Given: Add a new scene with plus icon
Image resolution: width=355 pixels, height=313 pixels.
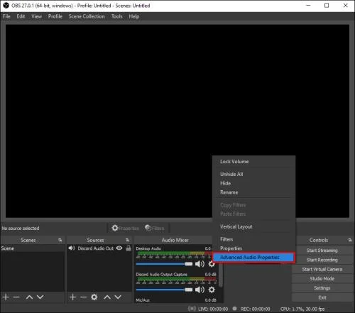Looking at the screenshot, I should 6,297.
